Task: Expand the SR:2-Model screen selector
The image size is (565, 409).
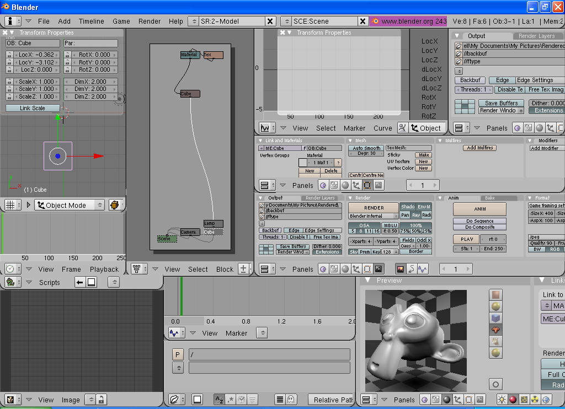Action: click(x=193, y=21)
